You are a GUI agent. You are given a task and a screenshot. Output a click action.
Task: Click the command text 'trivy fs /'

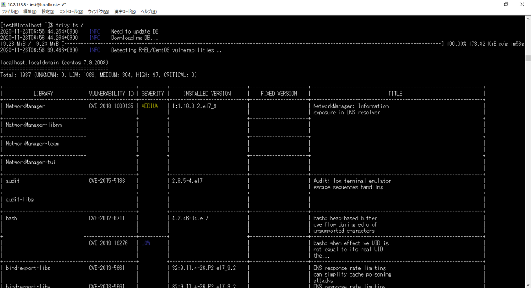click(71, 25)
